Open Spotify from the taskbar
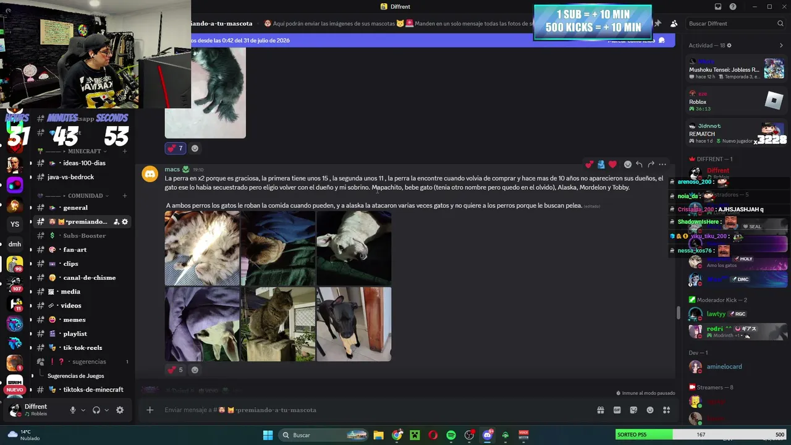 point(451,435)
